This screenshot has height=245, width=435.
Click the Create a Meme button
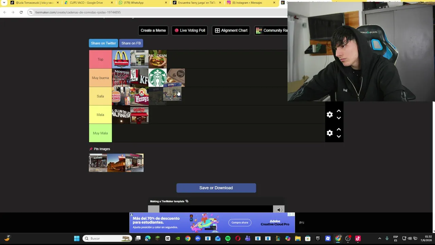click(x=153, y=30)
